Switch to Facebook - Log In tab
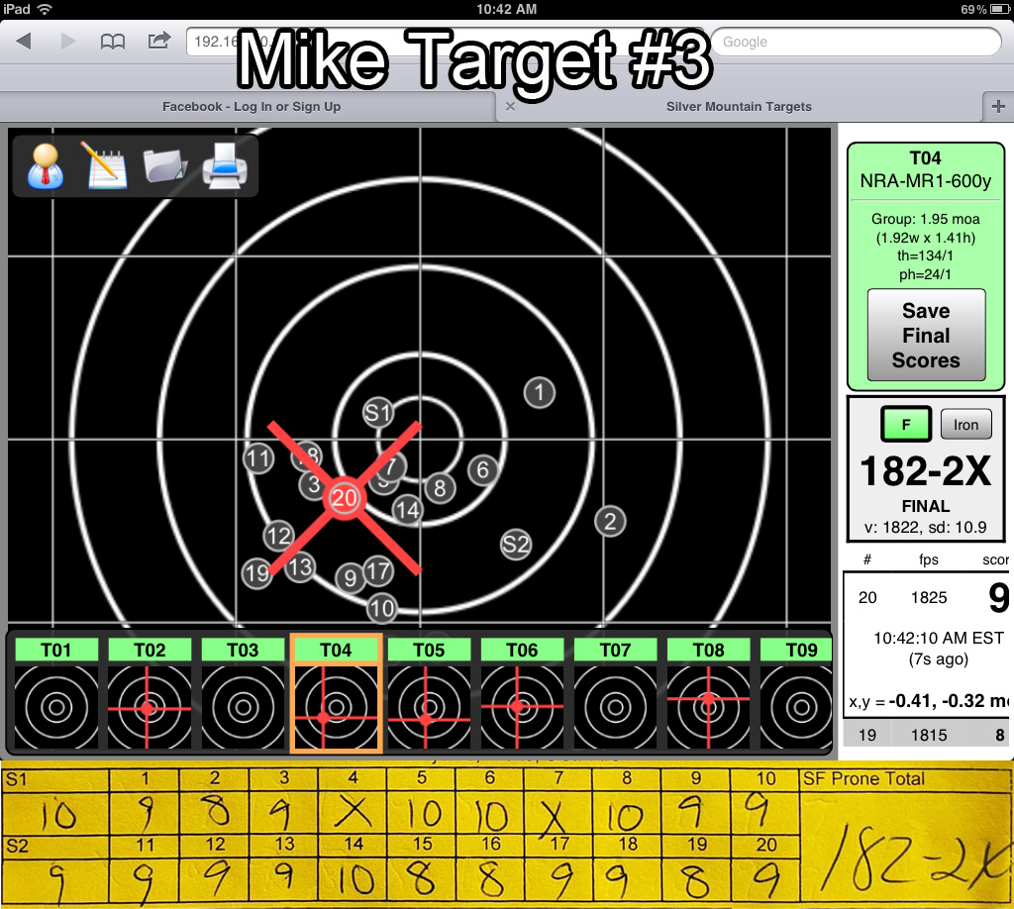This screenshot has width=1014, height=909. pos(252,107)
